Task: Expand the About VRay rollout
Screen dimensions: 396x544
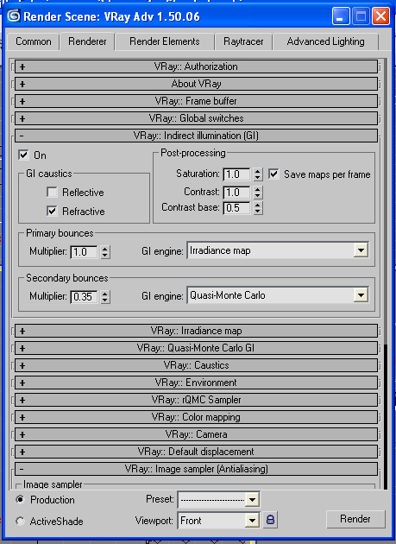Action: [x=196, y=84]
